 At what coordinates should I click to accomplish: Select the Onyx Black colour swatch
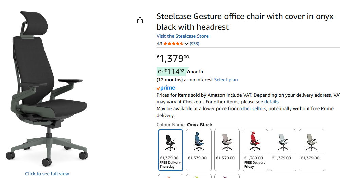[x=171, y=150]
